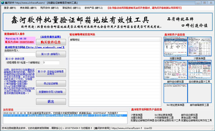This screenshot has height=131, width=215.
Task: Click the 邮箱地址 column header
Action: (114, 40)
